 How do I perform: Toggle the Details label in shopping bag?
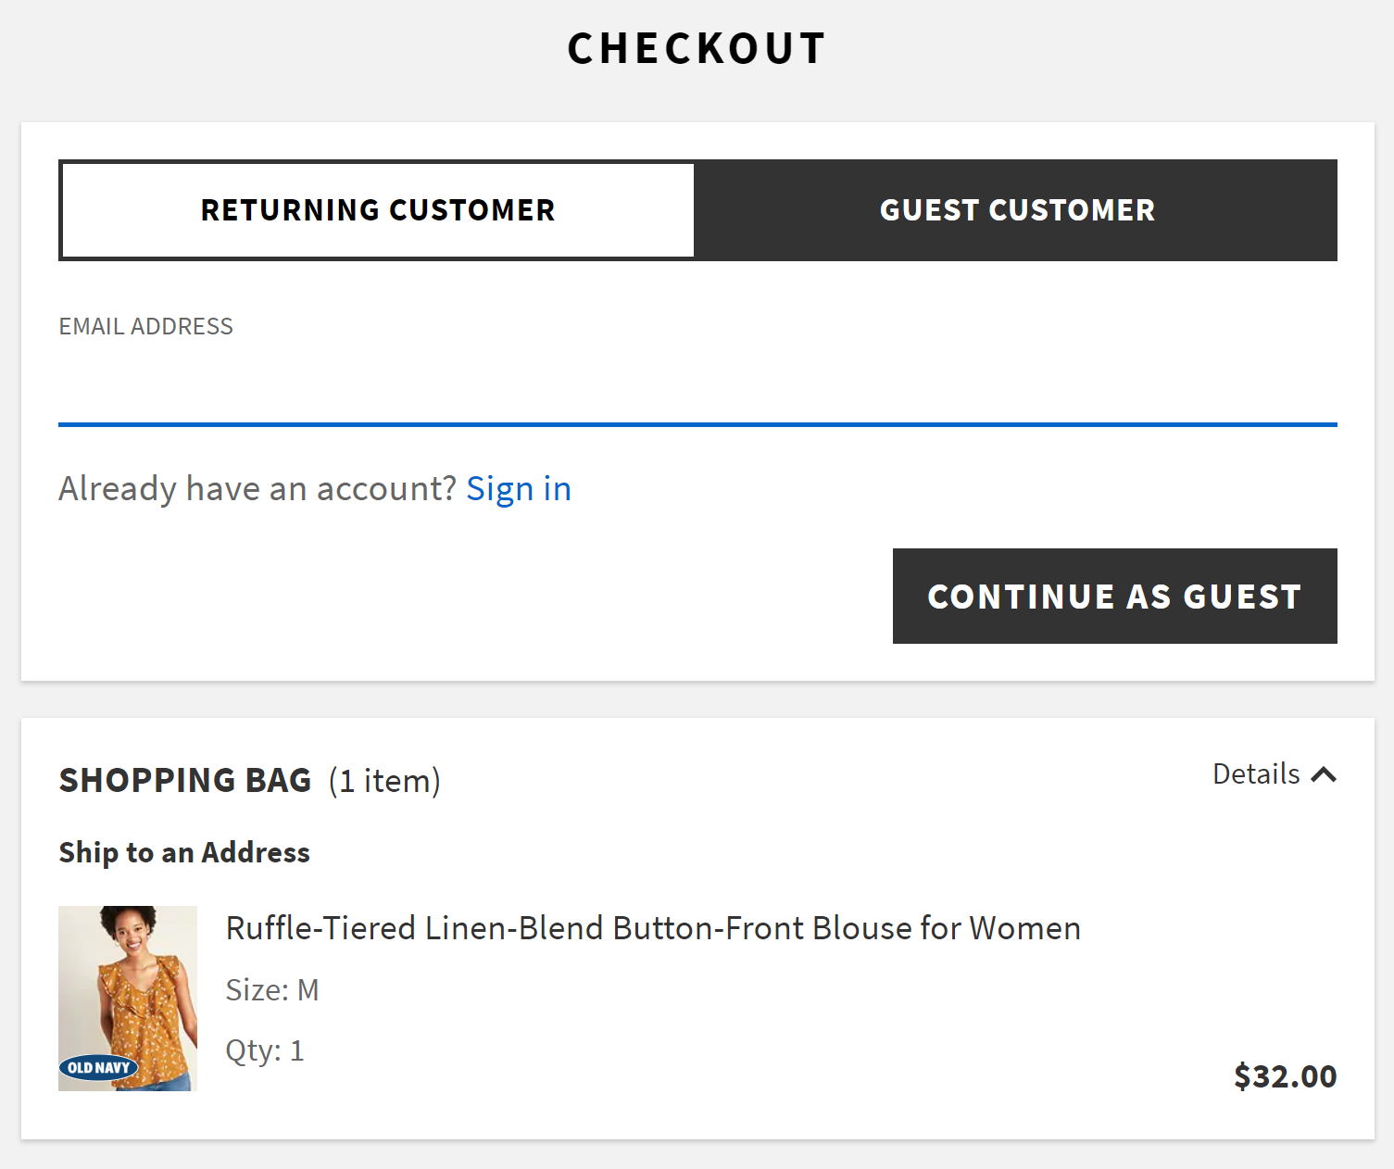pos(1256,774)
